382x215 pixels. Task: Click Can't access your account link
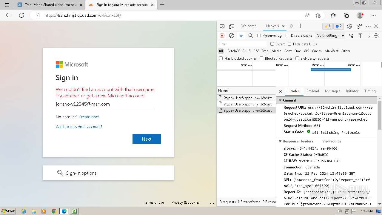pyautogui.click(x=79, y=127)
